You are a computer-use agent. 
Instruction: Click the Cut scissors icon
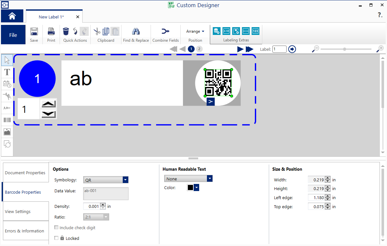pyautogui.click(x=97, y=31)
